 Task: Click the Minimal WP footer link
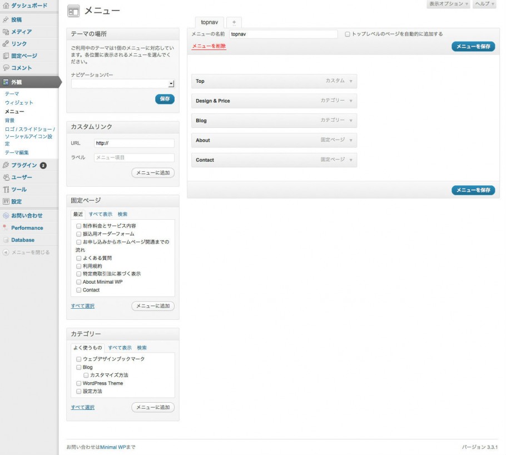[x=113, y=447]
